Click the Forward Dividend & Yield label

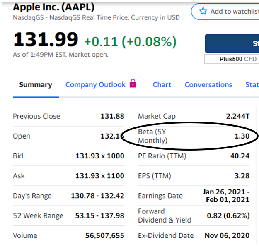(x=165, y=215)
